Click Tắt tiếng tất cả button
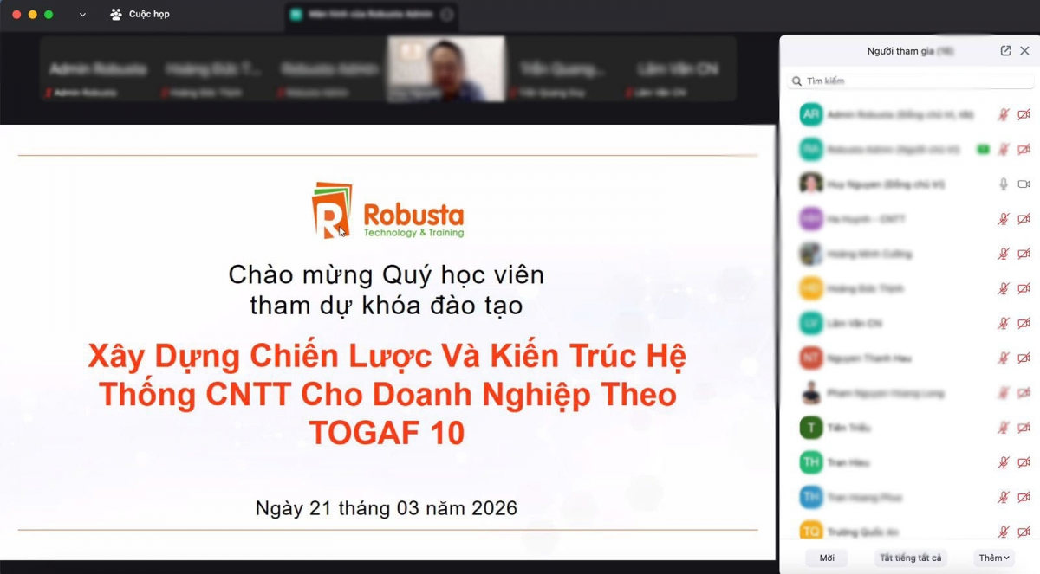The image size is (1040, 574). point(910,558)
